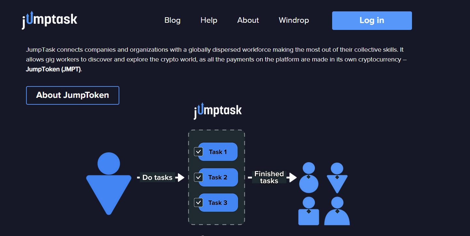The width and height of the screenshot is (470, 236).
Task: Select the Task 2 pill
Action: point(218,177)
